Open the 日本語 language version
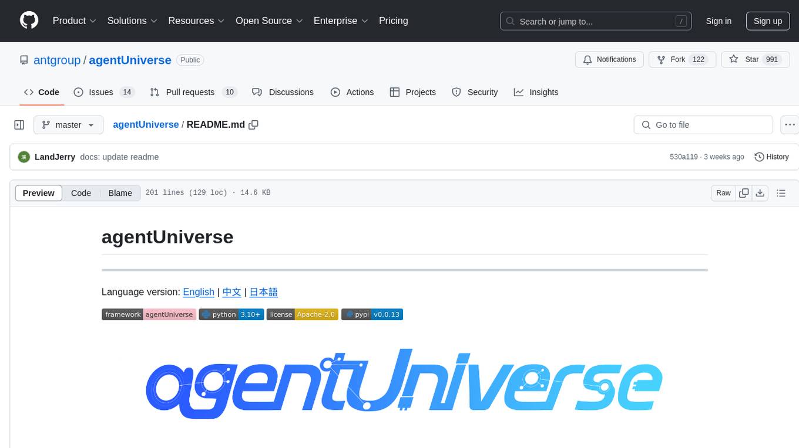Image resolution: width=799 pixels, height=448 pixels. pos(264,292)
